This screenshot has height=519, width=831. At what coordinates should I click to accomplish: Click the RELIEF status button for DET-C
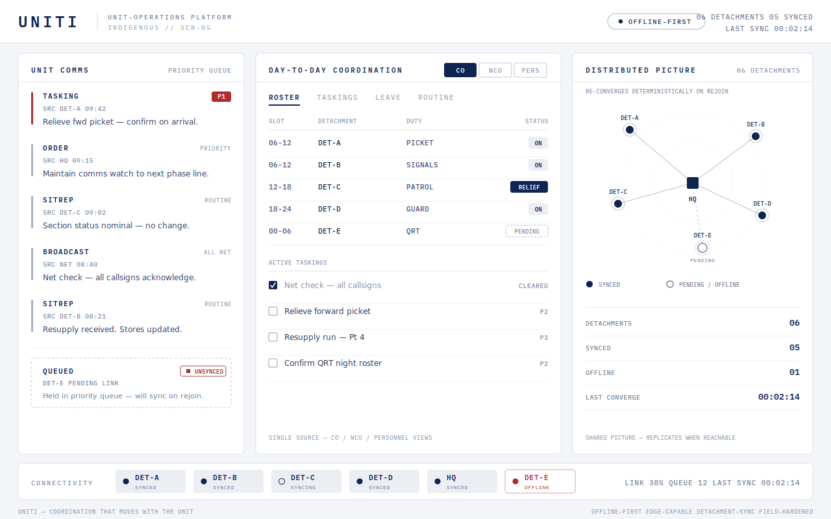[529, 187]
